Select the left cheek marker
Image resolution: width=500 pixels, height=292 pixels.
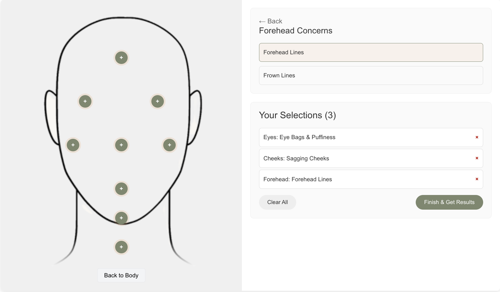coord(73,145)
